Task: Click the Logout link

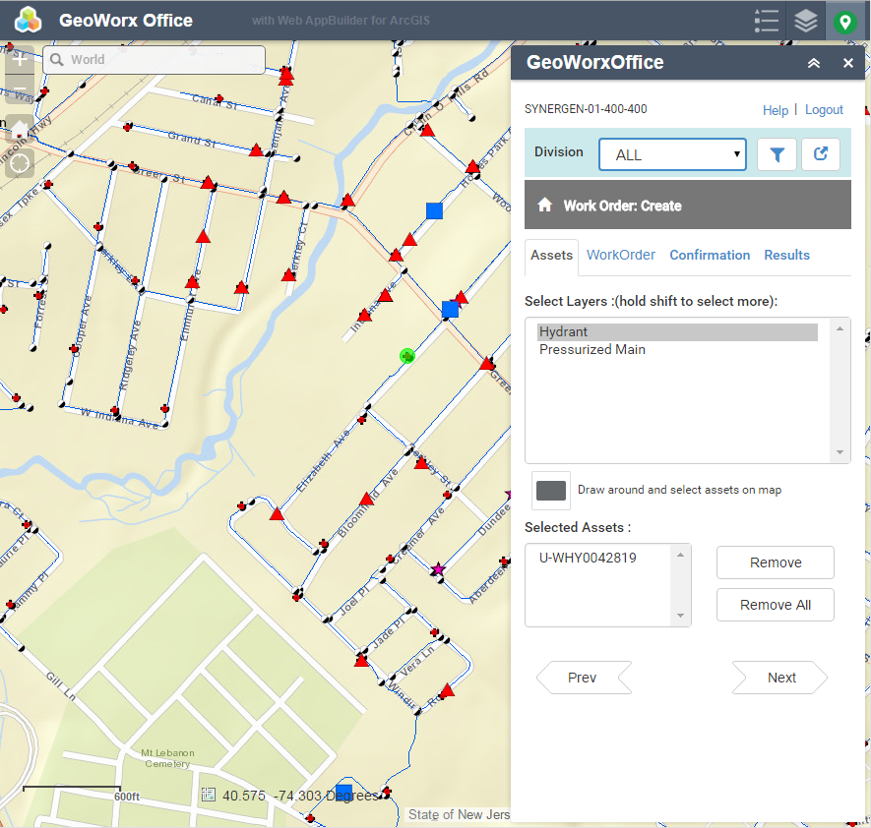Action: coord(824,110)
